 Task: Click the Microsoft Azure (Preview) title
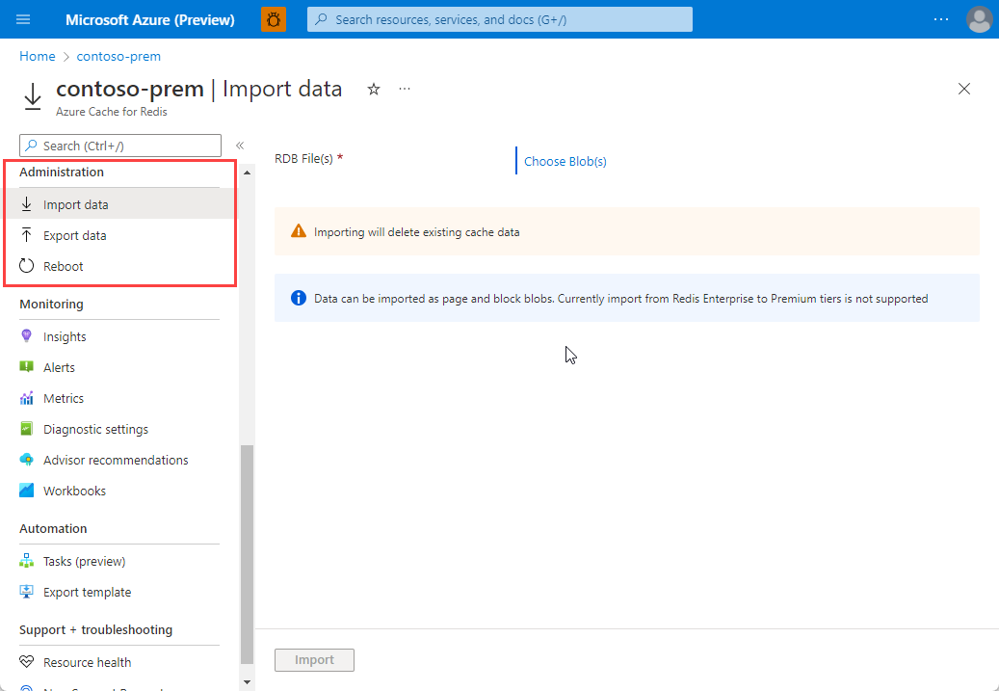[149, 20]
